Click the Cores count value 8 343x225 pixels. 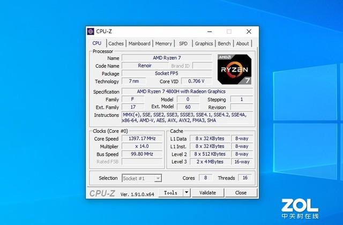[x=206, y=178]
